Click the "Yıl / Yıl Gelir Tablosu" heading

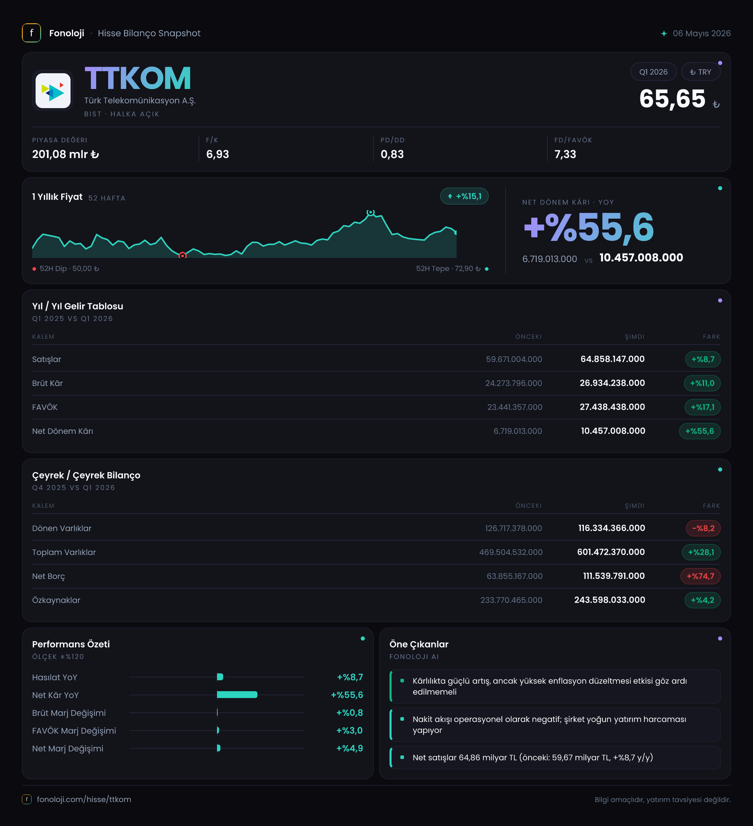(x=77, y=306)
